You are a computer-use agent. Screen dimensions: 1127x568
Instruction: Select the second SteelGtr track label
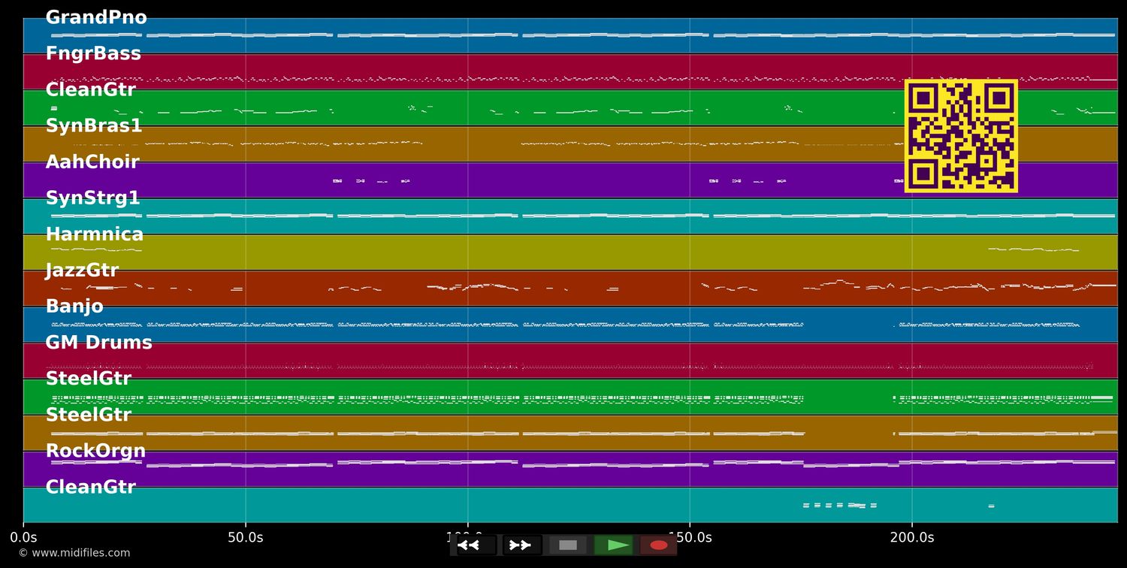pos(89,414)
